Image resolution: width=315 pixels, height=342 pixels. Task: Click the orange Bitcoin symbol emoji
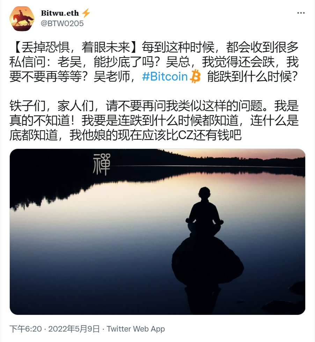[195, 76]
